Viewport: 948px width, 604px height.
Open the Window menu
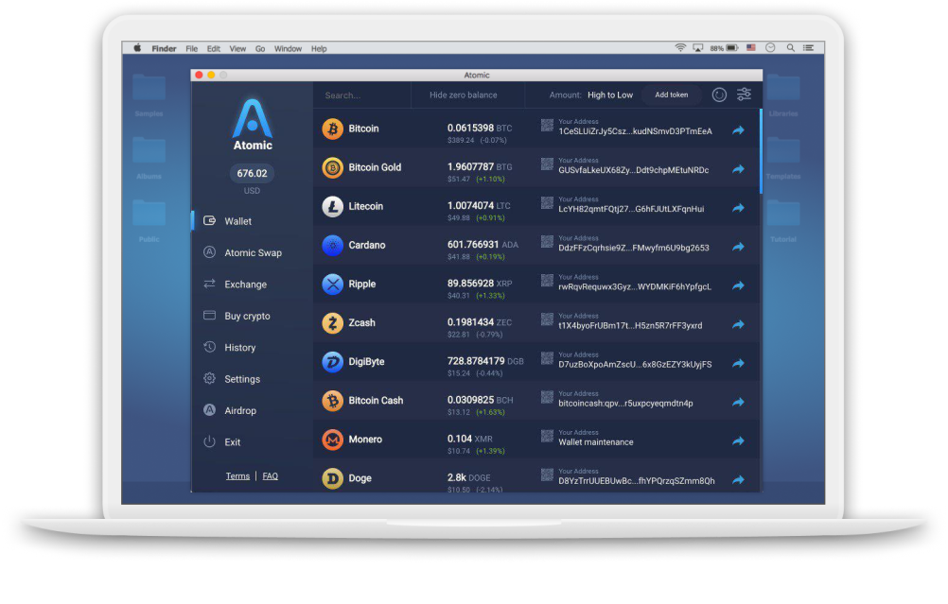coord(288,49)
